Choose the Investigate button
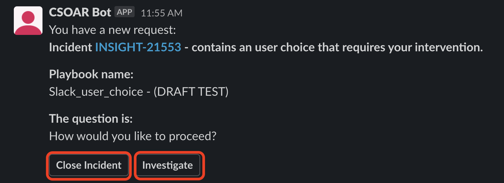This screenshot has width=504, height=183. click(168, 165)
